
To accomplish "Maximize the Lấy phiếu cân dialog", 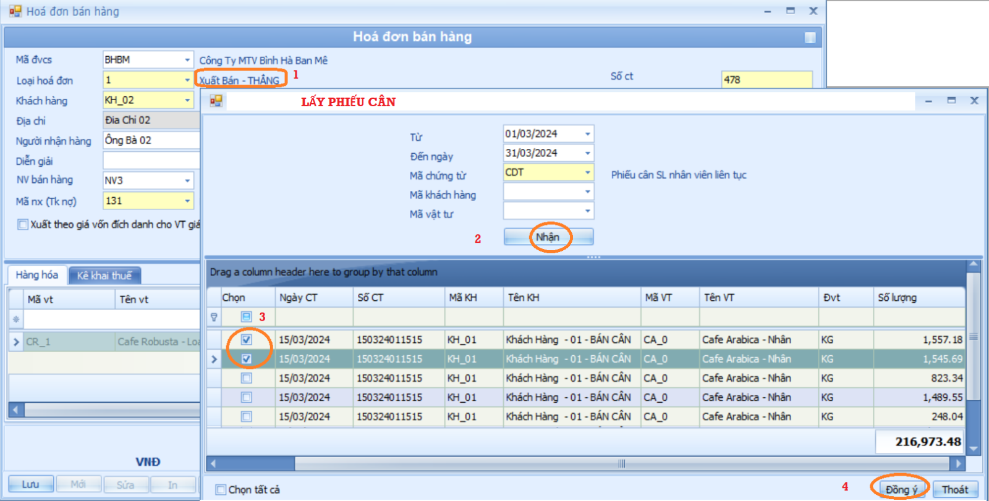I will [951, 100].
